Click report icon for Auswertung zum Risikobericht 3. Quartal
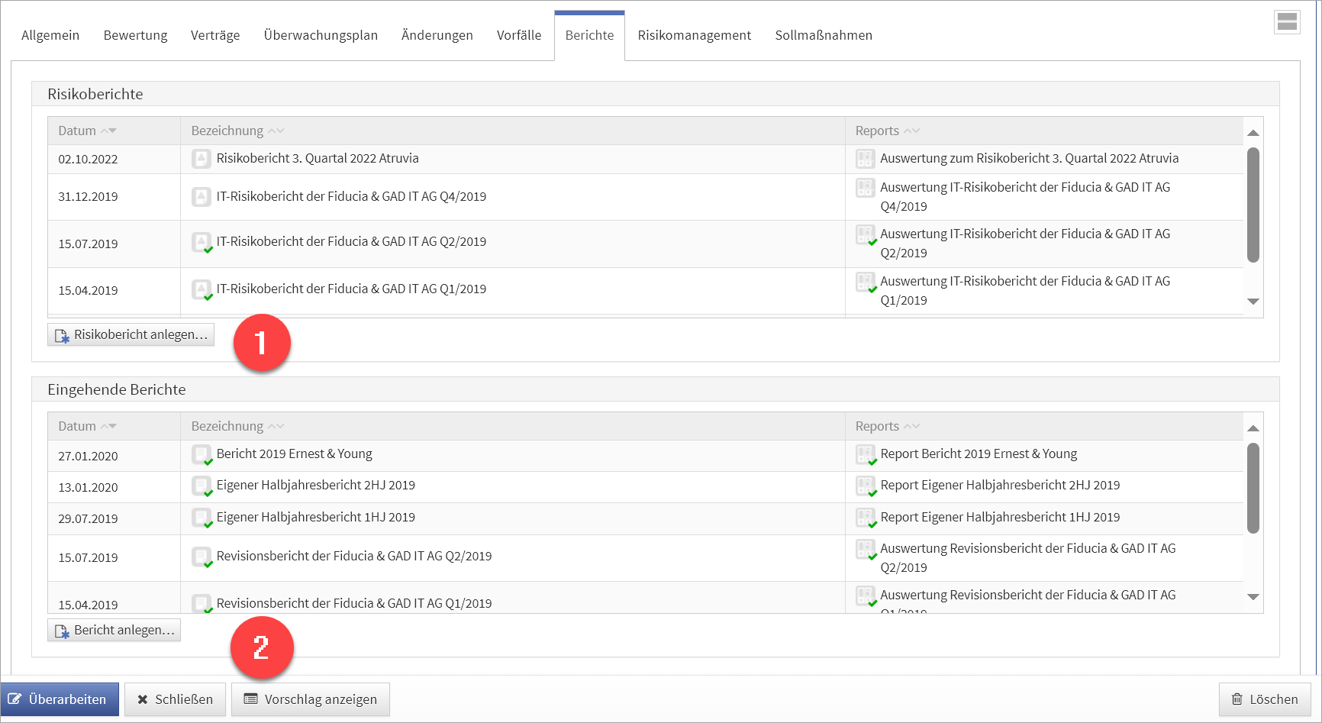Viewport: 1322px width, 723px height. (865, 159)
